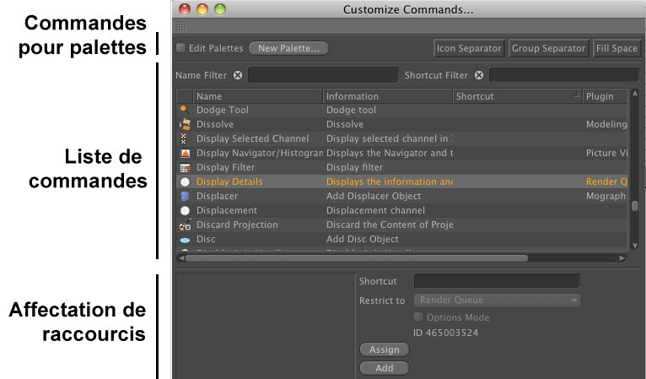Sort commands by Name column header
Viewport: 646px width, 379px height.
pyautogui.click(x=257, y=96)
